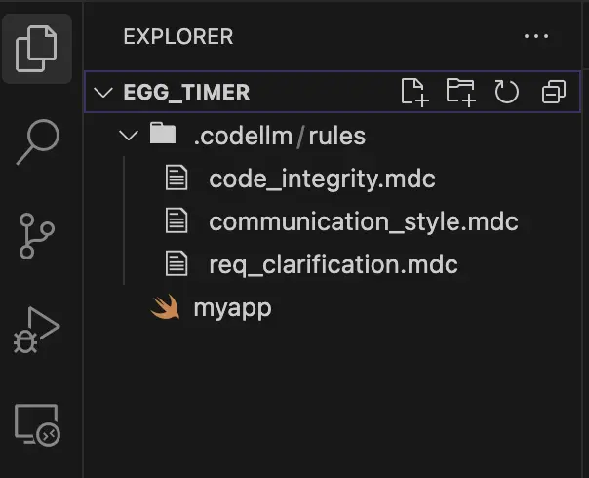Click New Folder icon in EGG_TIMER header

tap(460, 93)
